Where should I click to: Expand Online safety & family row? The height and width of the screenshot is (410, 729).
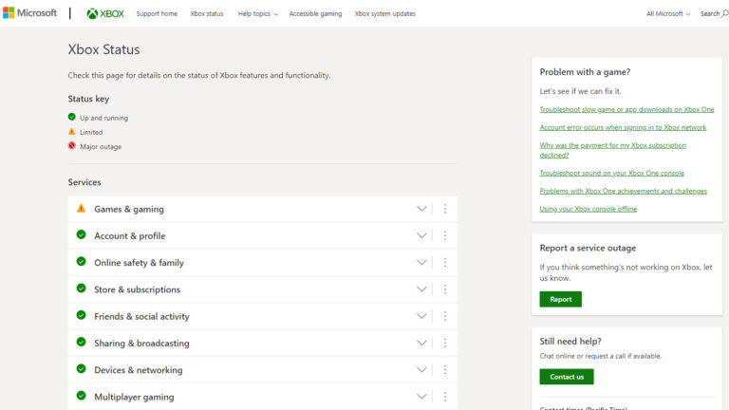tap(421, 263)
